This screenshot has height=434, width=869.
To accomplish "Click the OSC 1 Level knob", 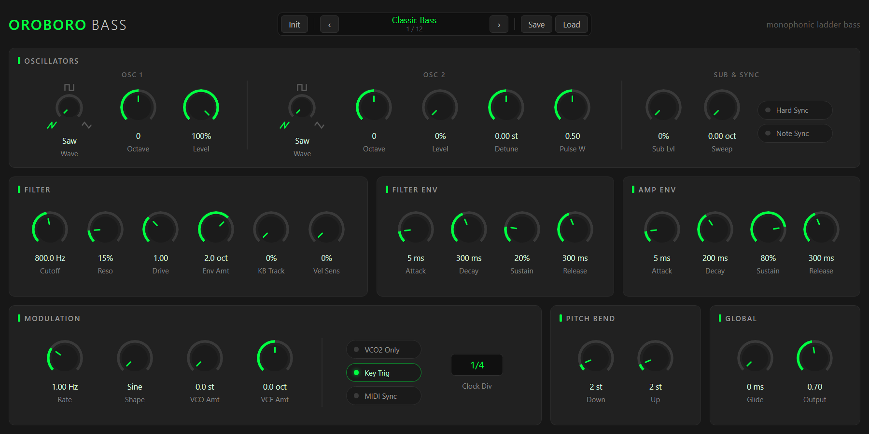I will click(x=201, y=107).
